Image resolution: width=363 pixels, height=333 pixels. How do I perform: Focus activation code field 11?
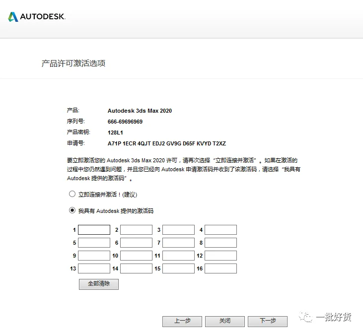click(178, 256)
